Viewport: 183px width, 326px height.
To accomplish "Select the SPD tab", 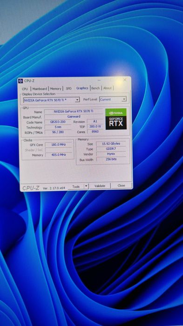I will click(x=68, y=89).
